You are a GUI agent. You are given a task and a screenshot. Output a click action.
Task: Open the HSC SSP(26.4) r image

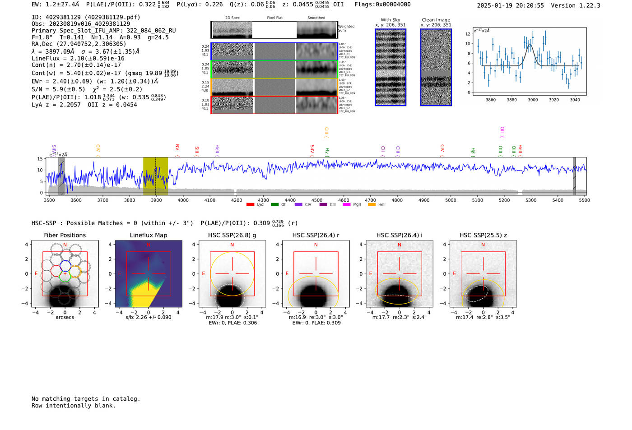316,274
